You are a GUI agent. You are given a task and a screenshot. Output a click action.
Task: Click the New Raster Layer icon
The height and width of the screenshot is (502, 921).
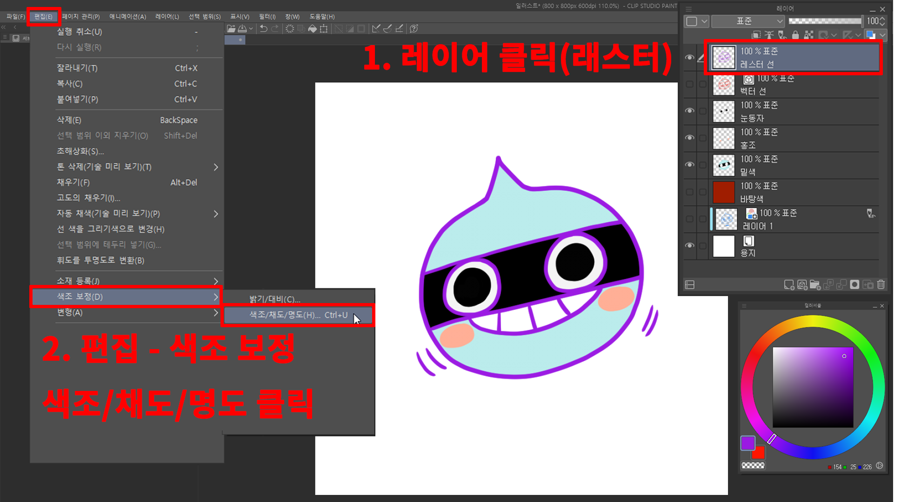pos(789,284)
